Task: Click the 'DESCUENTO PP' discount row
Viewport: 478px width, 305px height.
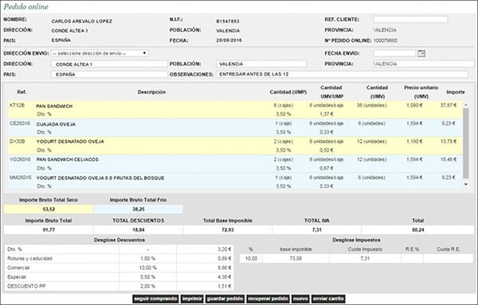Action: point(119,286)
